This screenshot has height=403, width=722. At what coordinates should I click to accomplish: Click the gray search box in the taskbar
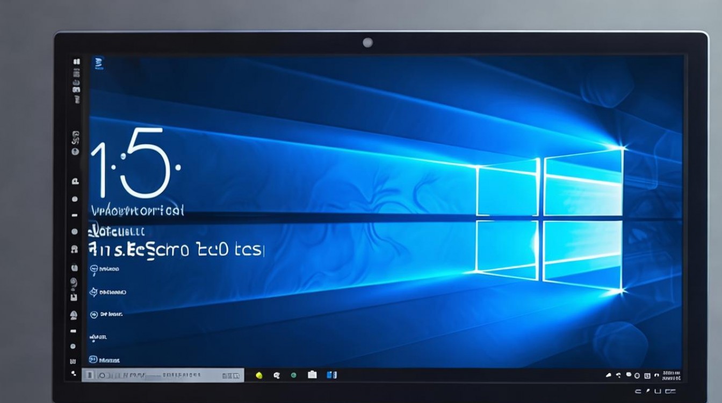click(x=163, y=375)
